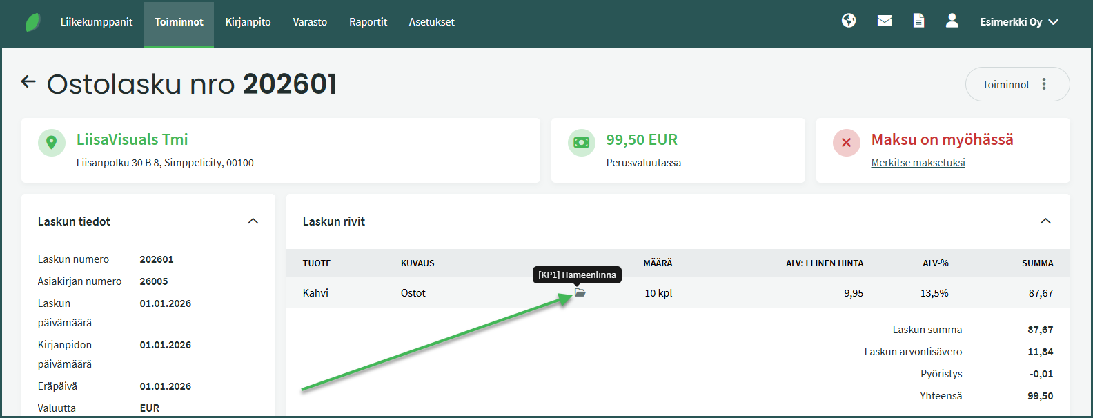Click the red X overdue status icon
This screenshot has width=1093, height=418.
click(846, 143)
